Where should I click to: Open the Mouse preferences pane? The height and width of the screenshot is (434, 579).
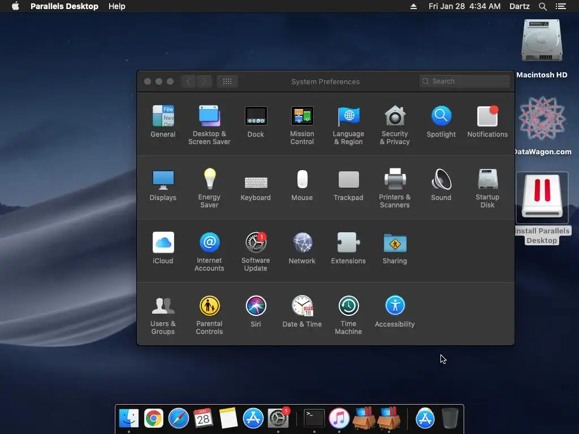pos(302,185)
